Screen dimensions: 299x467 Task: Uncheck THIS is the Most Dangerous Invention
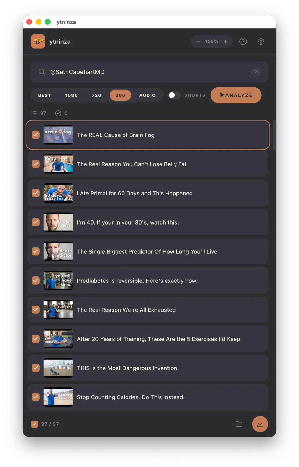[36, 368]
